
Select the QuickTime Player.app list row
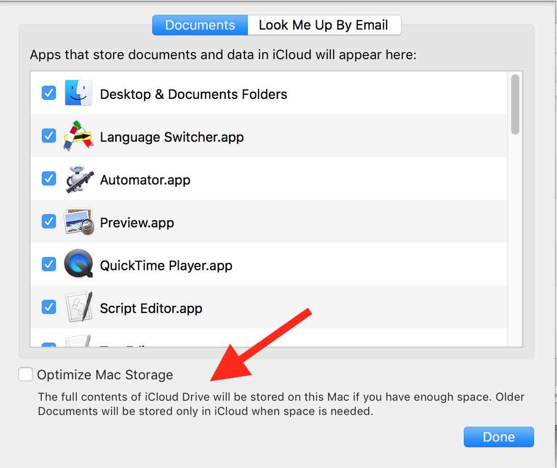pyautogui.click(x=305, y=266)
